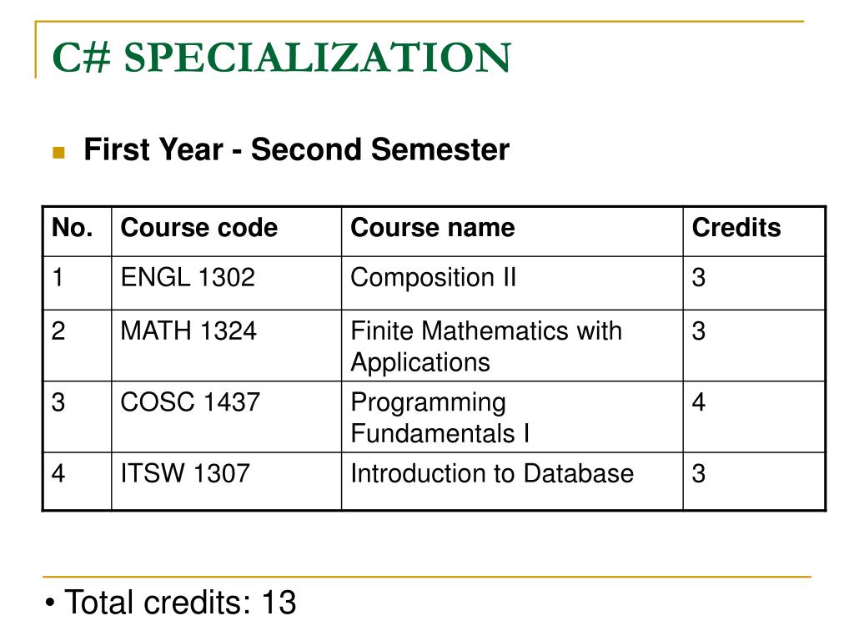Screen dimensions: 854x641
Task: Click the Introduction to Database cell
Action: coord(512,482)
